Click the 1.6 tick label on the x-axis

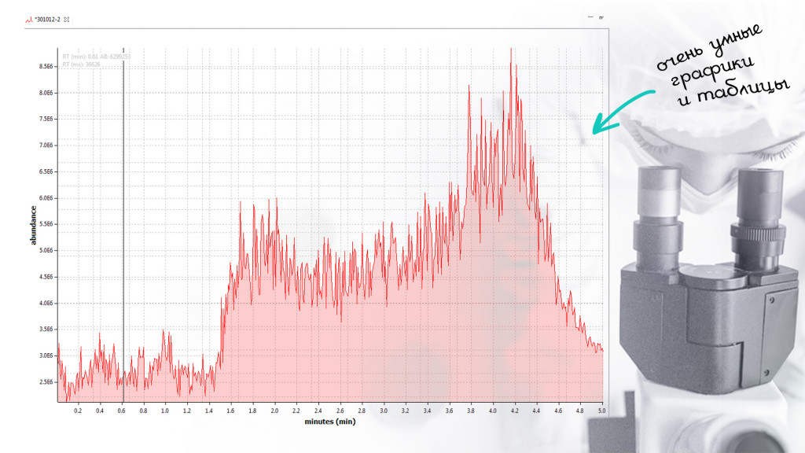pyautogui.click(x=230, y=411)
